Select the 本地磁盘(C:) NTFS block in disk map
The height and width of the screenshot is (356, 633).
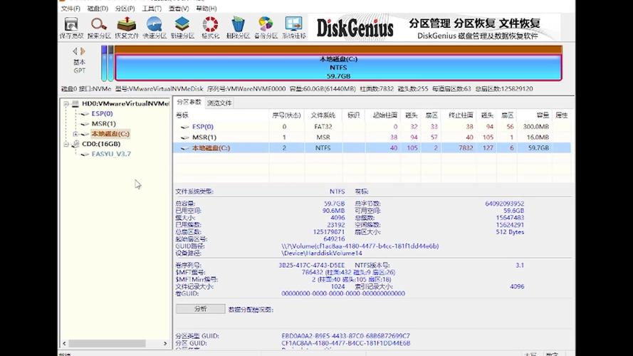(338, 68)
